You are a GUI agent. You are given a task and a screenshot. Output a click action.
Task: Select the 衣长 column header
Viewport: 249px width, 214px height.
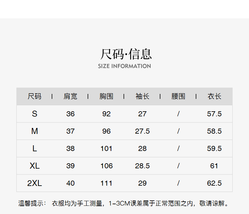click(x=214, y=96)
